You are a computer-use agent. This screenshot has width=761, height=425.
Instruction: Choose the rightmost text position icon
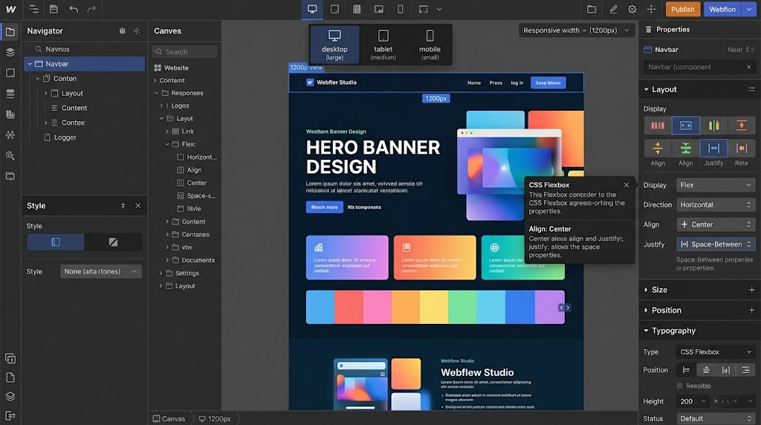coord(745,370)
